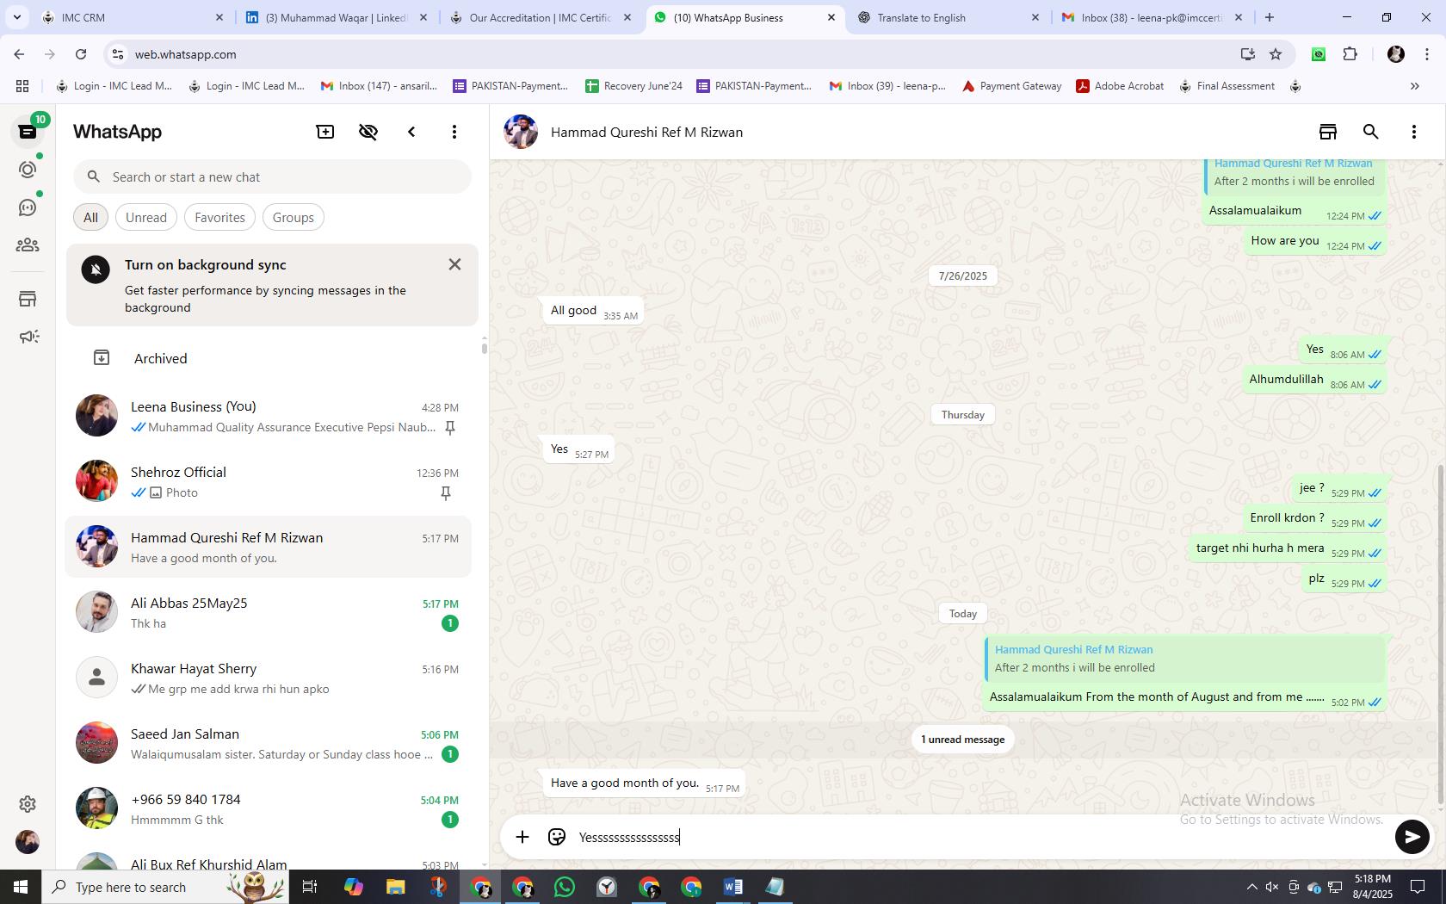Screen dimensions: 1446x904
Task: Reload the page
Action: tap(81, 54)
